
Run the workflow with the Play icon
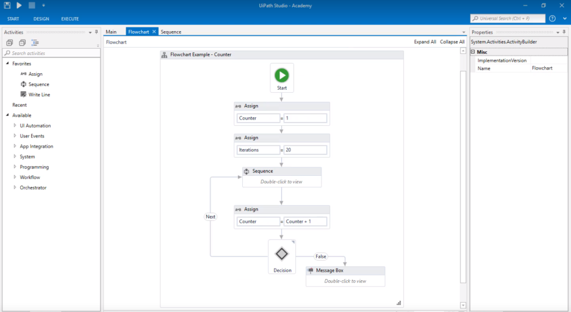click(19, 5)
